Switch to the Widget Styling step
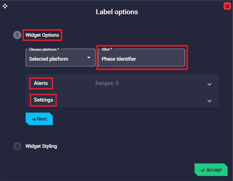Screen dimensions: 233x181 click(41, 146)
